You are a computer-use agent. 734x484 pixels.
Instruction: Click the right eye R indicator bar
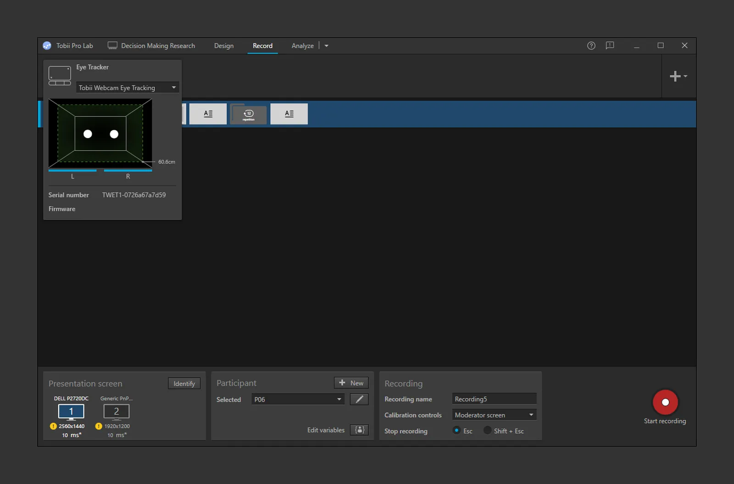(128, 170)
